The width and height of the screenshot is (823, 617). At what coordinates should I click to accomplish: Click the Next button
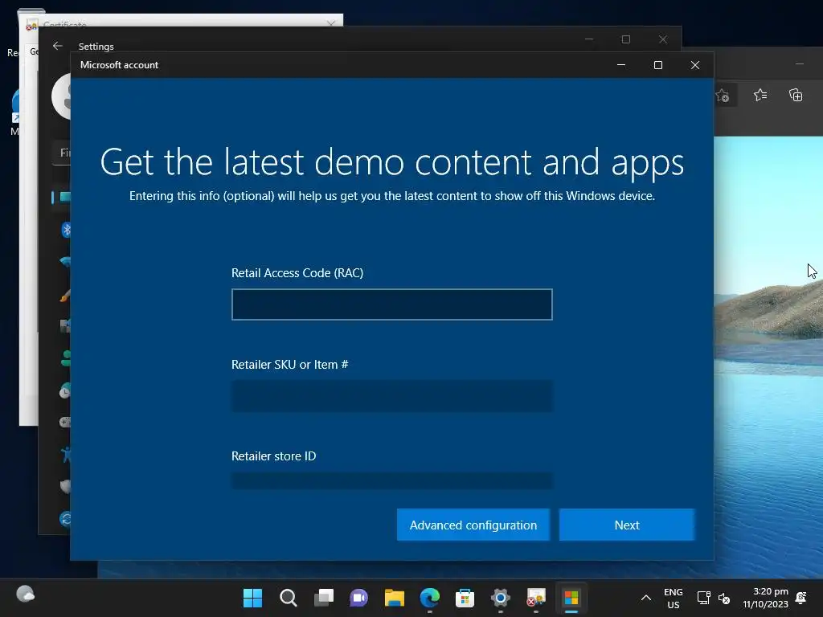pos(627,525)
